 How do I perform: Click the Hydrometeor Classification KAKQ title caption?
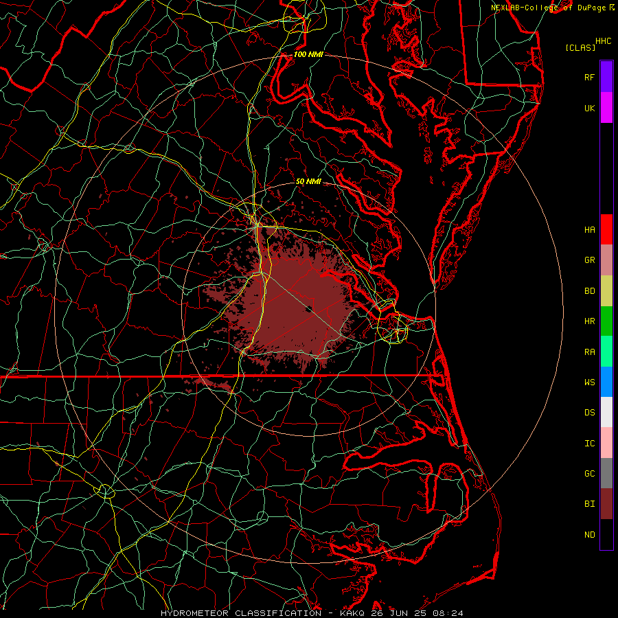point(312,613)
